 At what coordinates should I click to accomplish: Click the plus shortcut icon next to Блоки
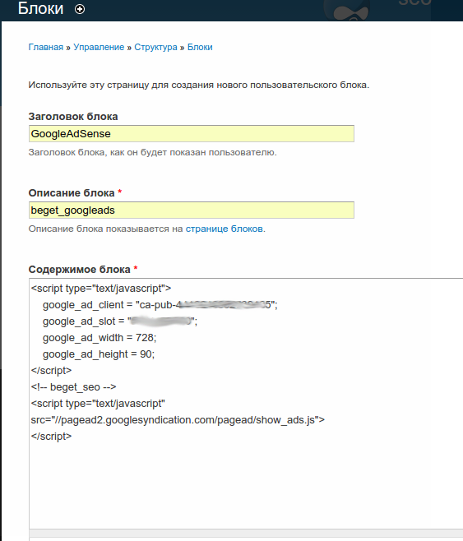[80, 9]
